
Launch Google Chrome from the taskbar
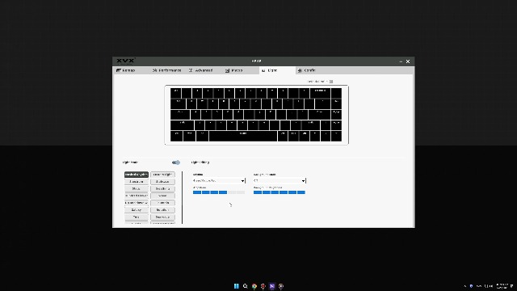pos(254,286)
